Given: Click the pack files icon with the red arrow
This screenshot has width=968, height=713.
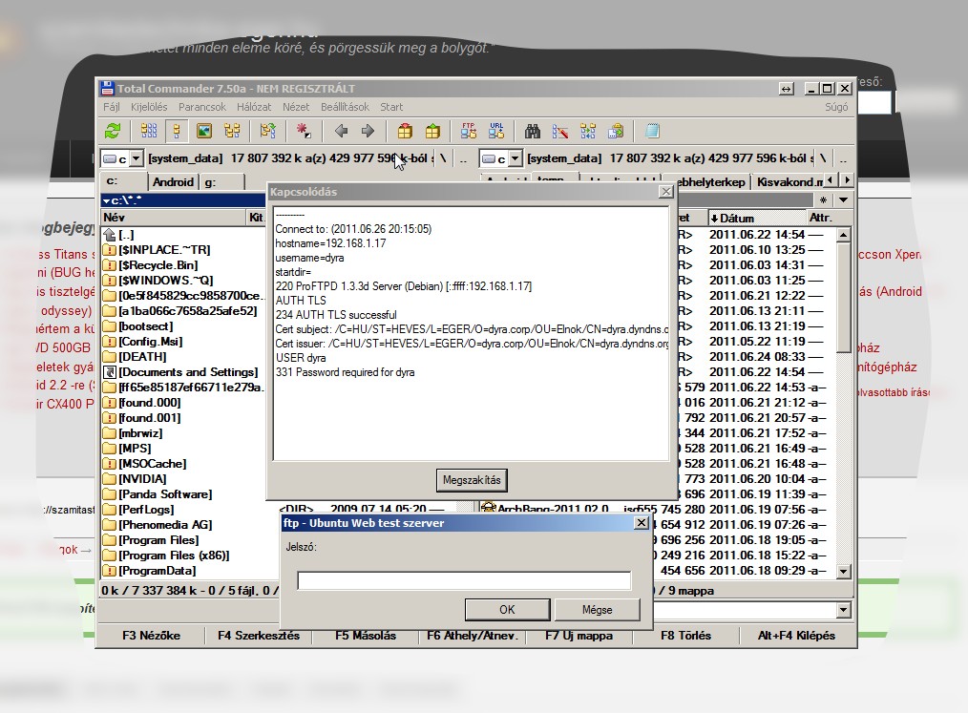Looking at the screenshot, I should (x=405, y=131).
